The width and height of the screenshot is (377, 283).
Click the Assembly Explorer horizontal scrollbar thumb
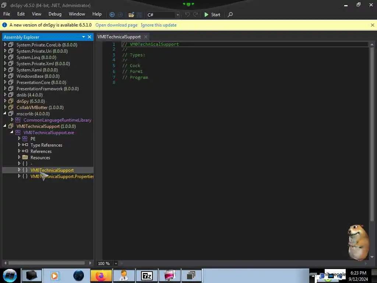pos(46,263)
